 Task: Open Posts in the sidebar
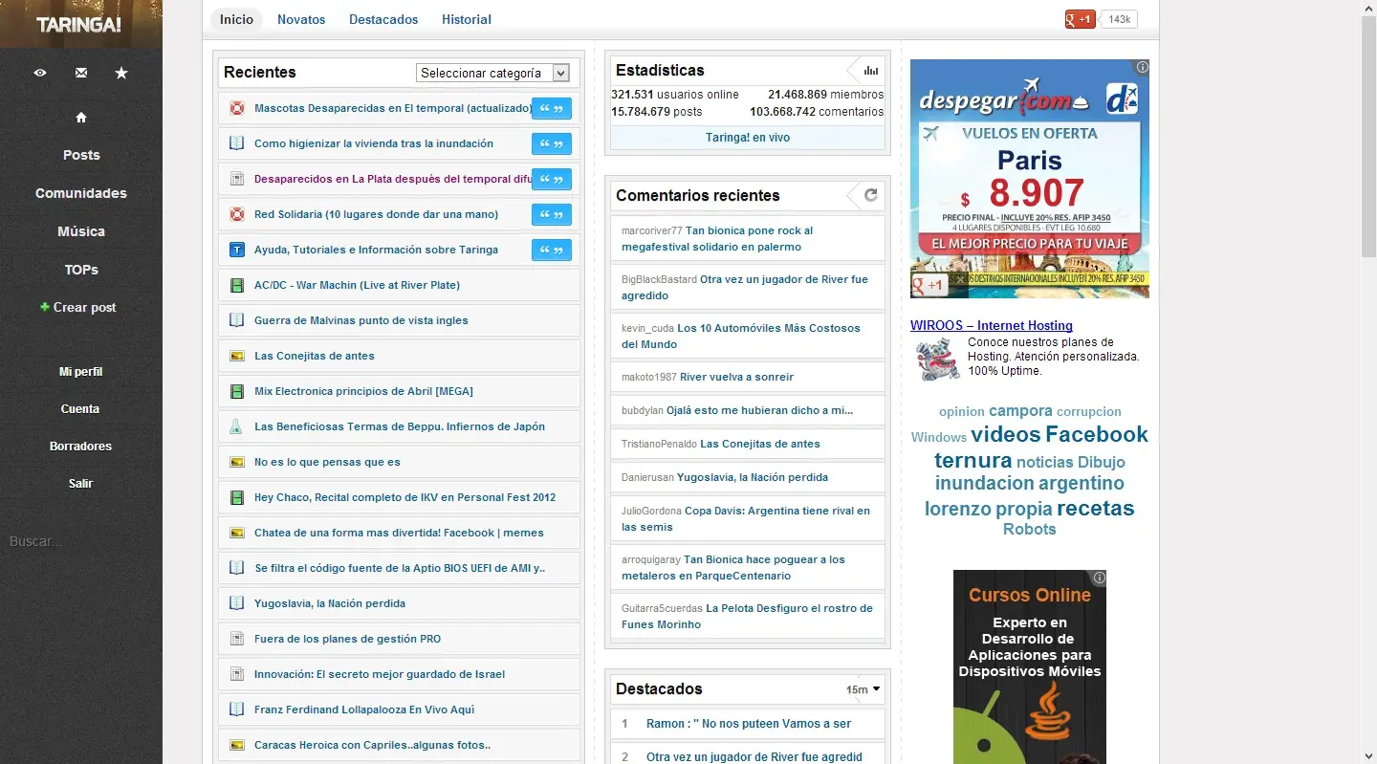coord(81,155)
